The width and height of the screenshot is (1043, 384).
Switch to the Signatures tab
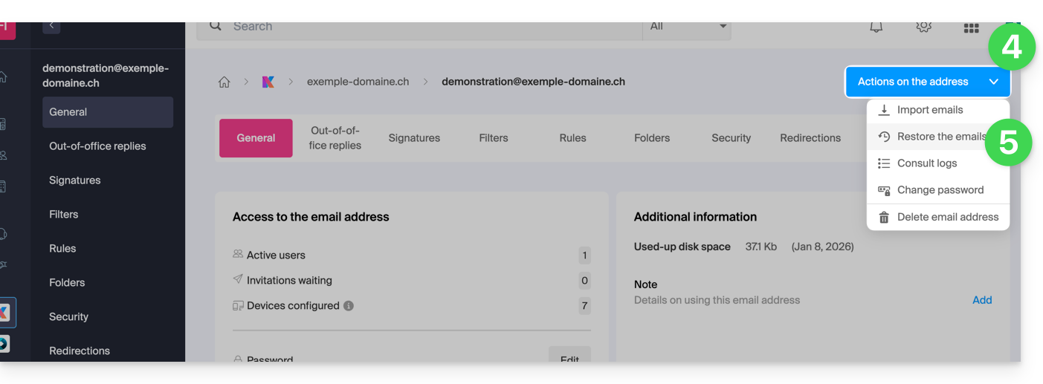(x=414, y=138)
